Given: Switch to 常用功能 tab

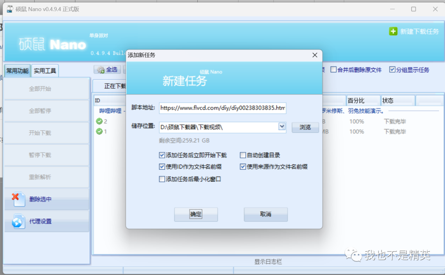Looking at the screenshot, I should pyautogui.click(x=18, y=71).
